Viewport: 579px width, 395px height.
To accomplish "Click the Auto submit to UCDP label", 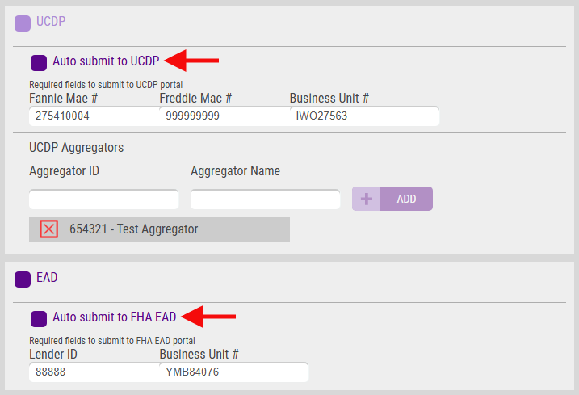I will (106, 61).
